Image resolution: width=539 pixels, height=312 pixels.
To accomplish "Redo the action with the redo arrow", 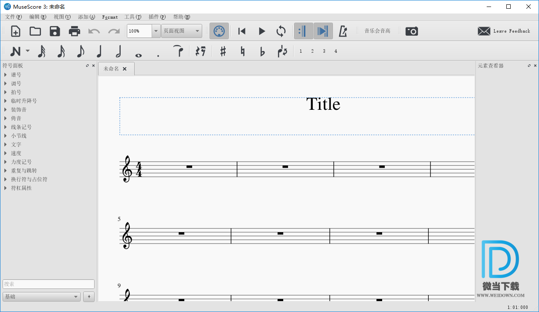I will point(114,31).
